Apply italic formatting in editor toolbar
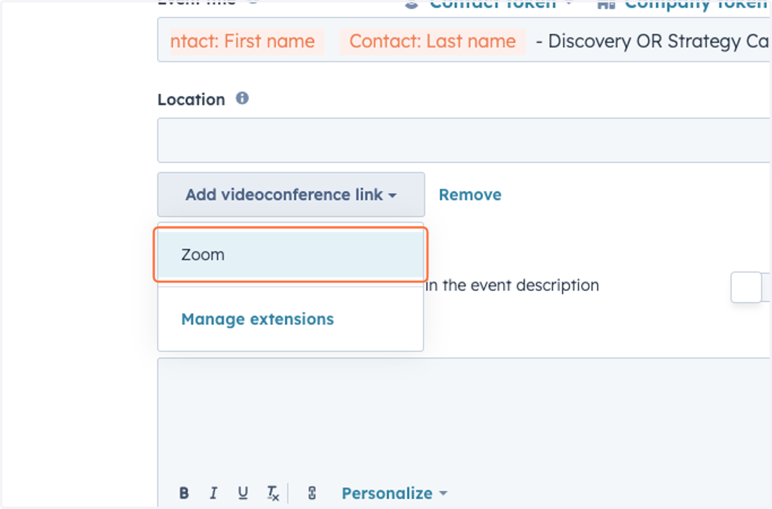 [213, 494]
